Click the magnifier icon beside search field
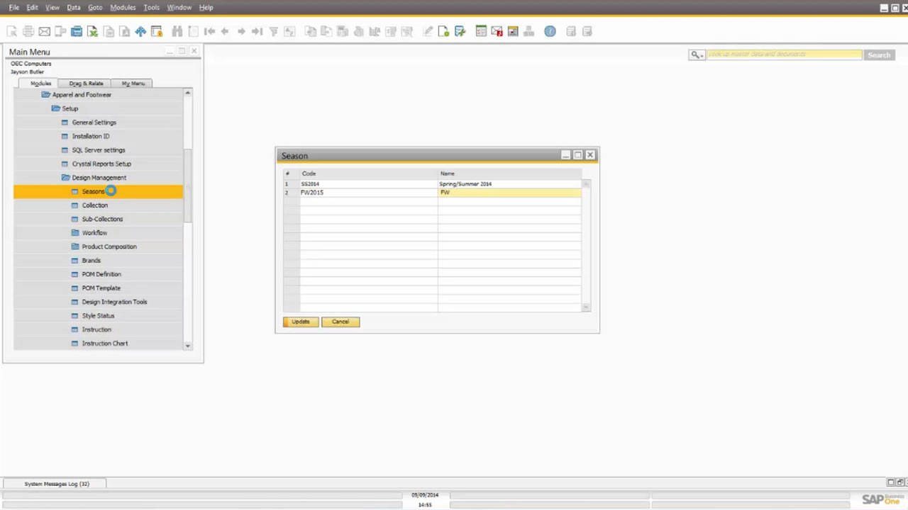The width and height of the screenshot is (908, 510). coord(696,55)
